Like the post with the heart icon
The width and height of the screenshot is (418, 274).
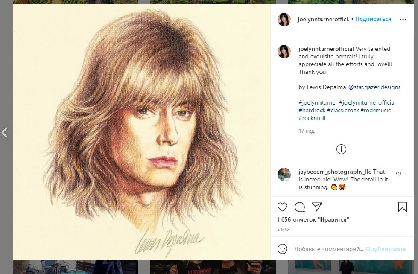(282, 207)
